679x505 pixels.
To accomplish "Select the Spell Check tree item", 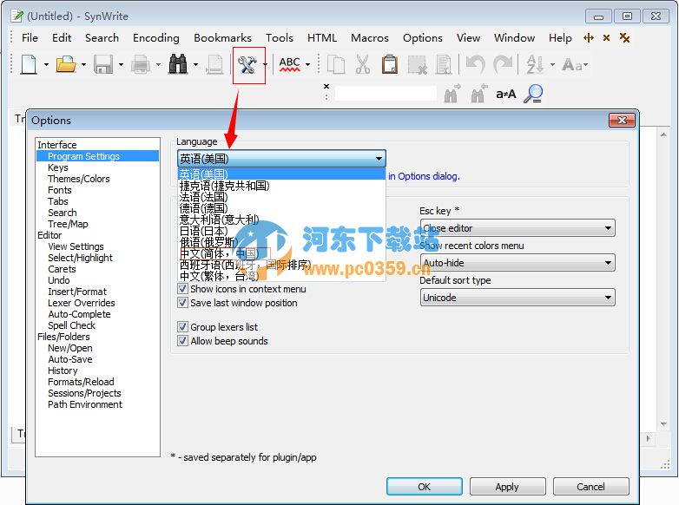I will click(x=71, y=325).
